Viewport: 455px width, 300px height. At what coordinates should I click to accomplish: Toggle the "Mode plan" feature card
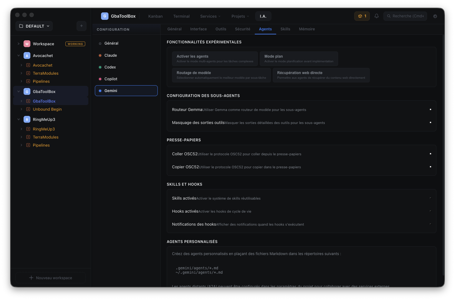click(299, 59)
